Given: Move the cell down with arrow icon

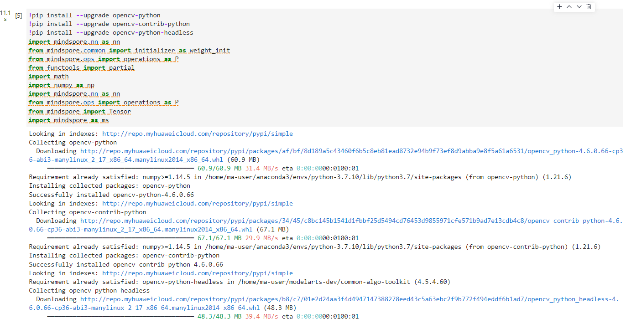Looking at the screenshot, I should tap(579, 7).
